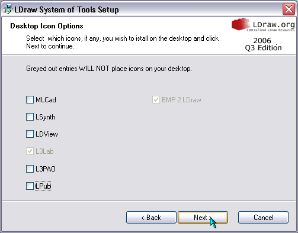Click the 'Desktop Icon Options' heading

(47, 26)
